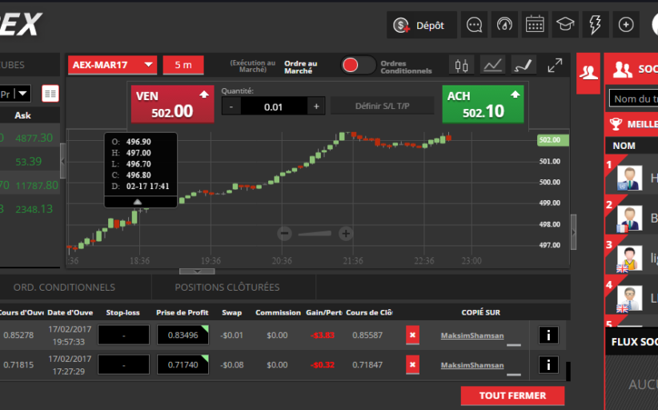This screenshot has height=410, width=658.
Task: Close the first position with red X
Action: (x=412, y=335)
